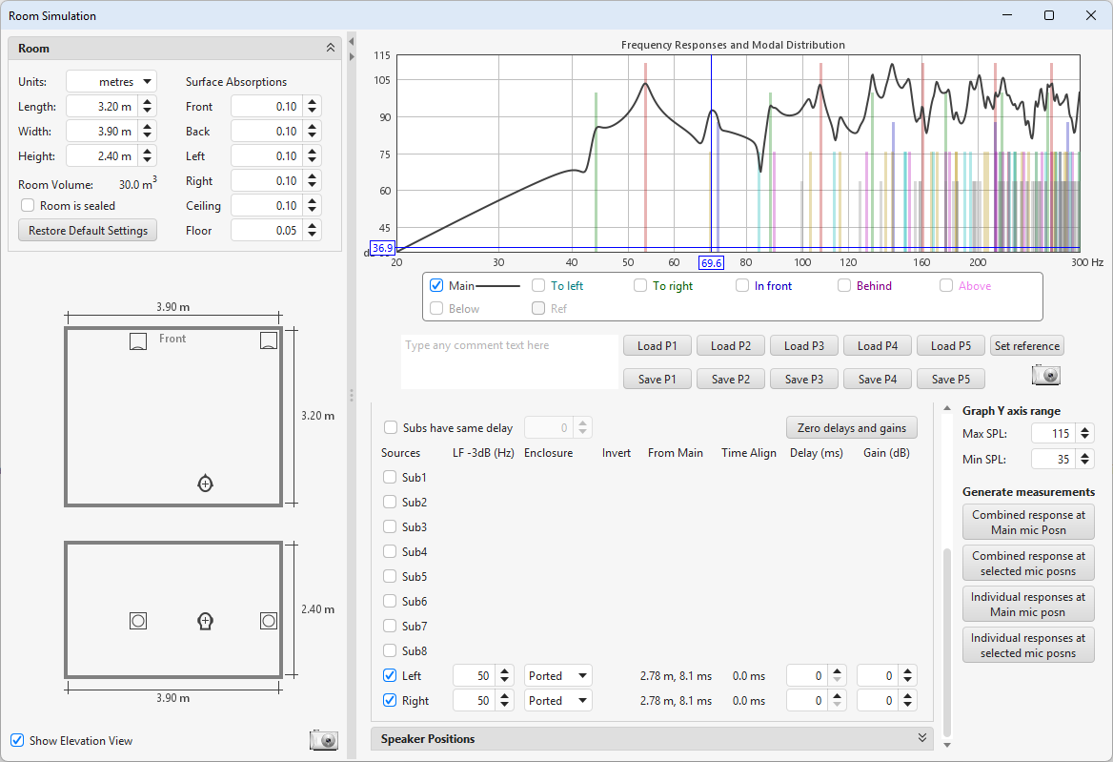The width and height of the screenshot is (1113, 762).
Task: Enable the To left mic position
Action: tap(538, 285)
